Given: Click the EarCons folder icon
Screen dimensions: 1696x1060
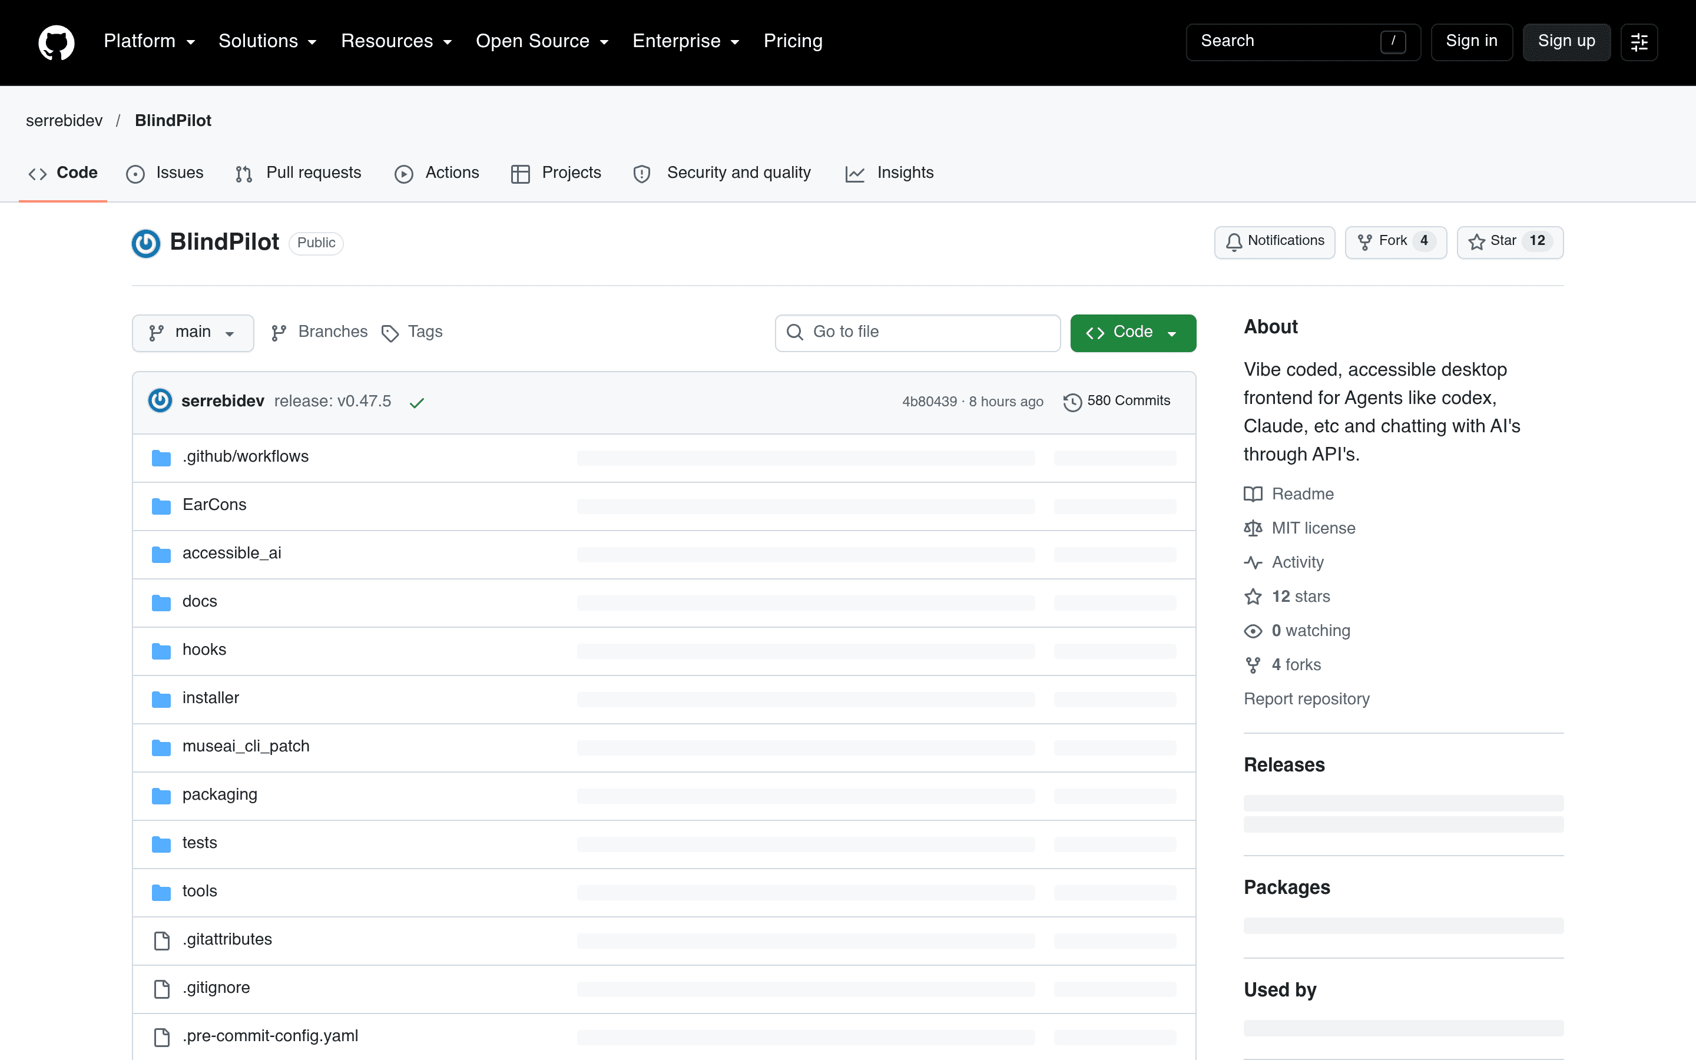Looking at the screenshot, I should 161,506.
